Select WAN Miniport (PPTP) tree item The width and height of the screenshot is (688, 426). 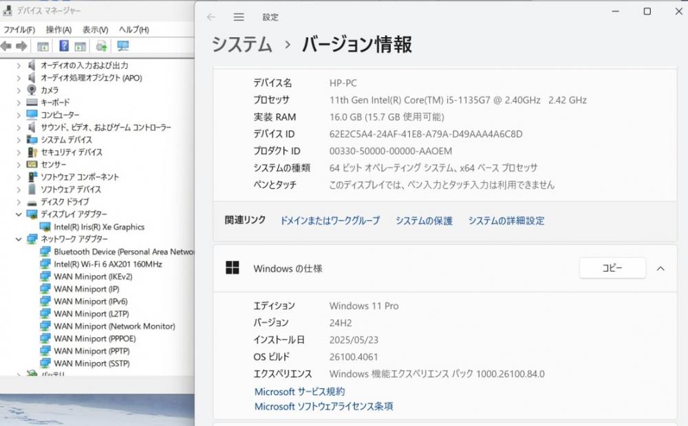[x=92, y=351]
